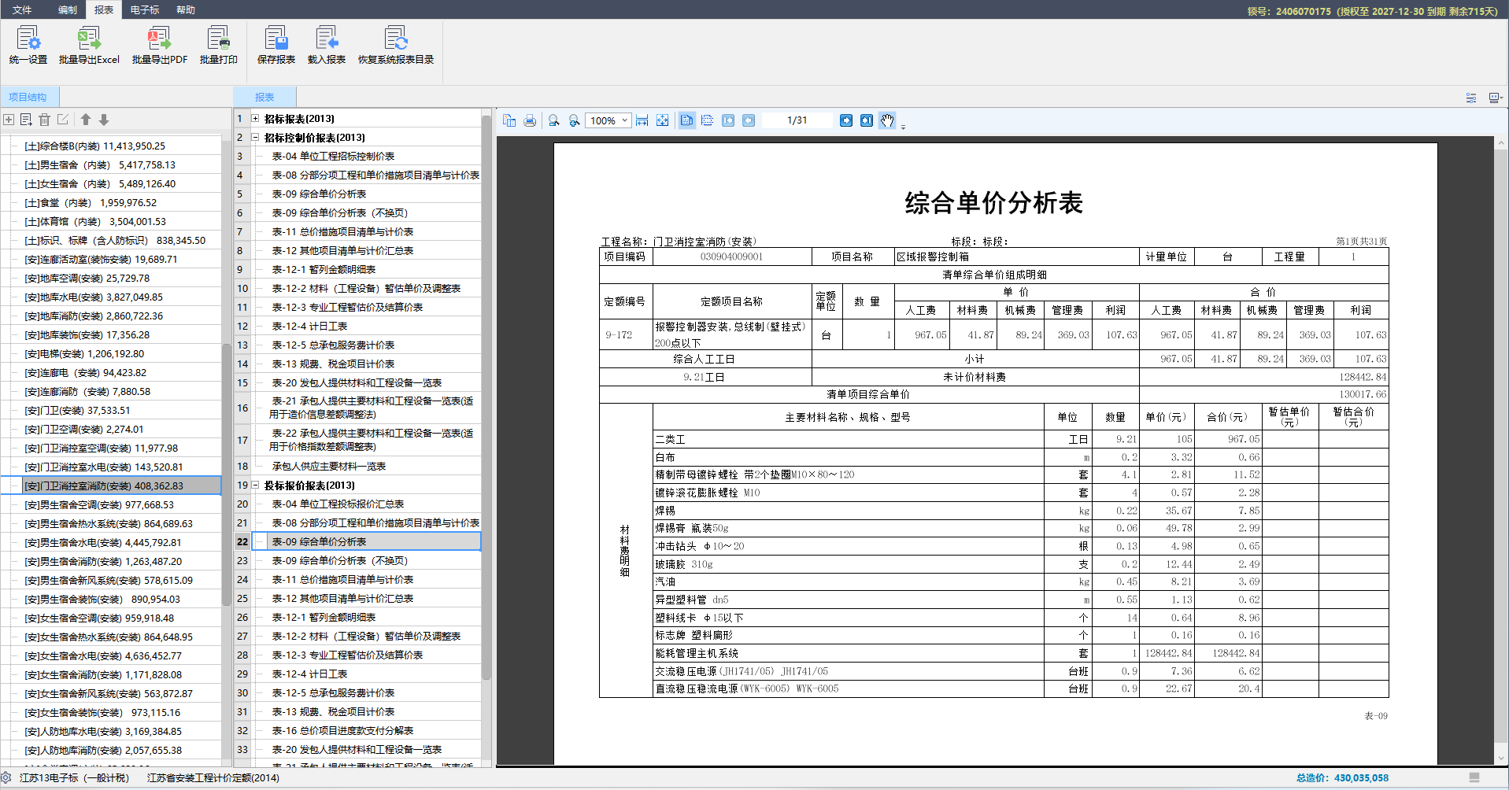Open the 编制 menu
Screen dimensions: 1509x790
click(x=68, y=9)
